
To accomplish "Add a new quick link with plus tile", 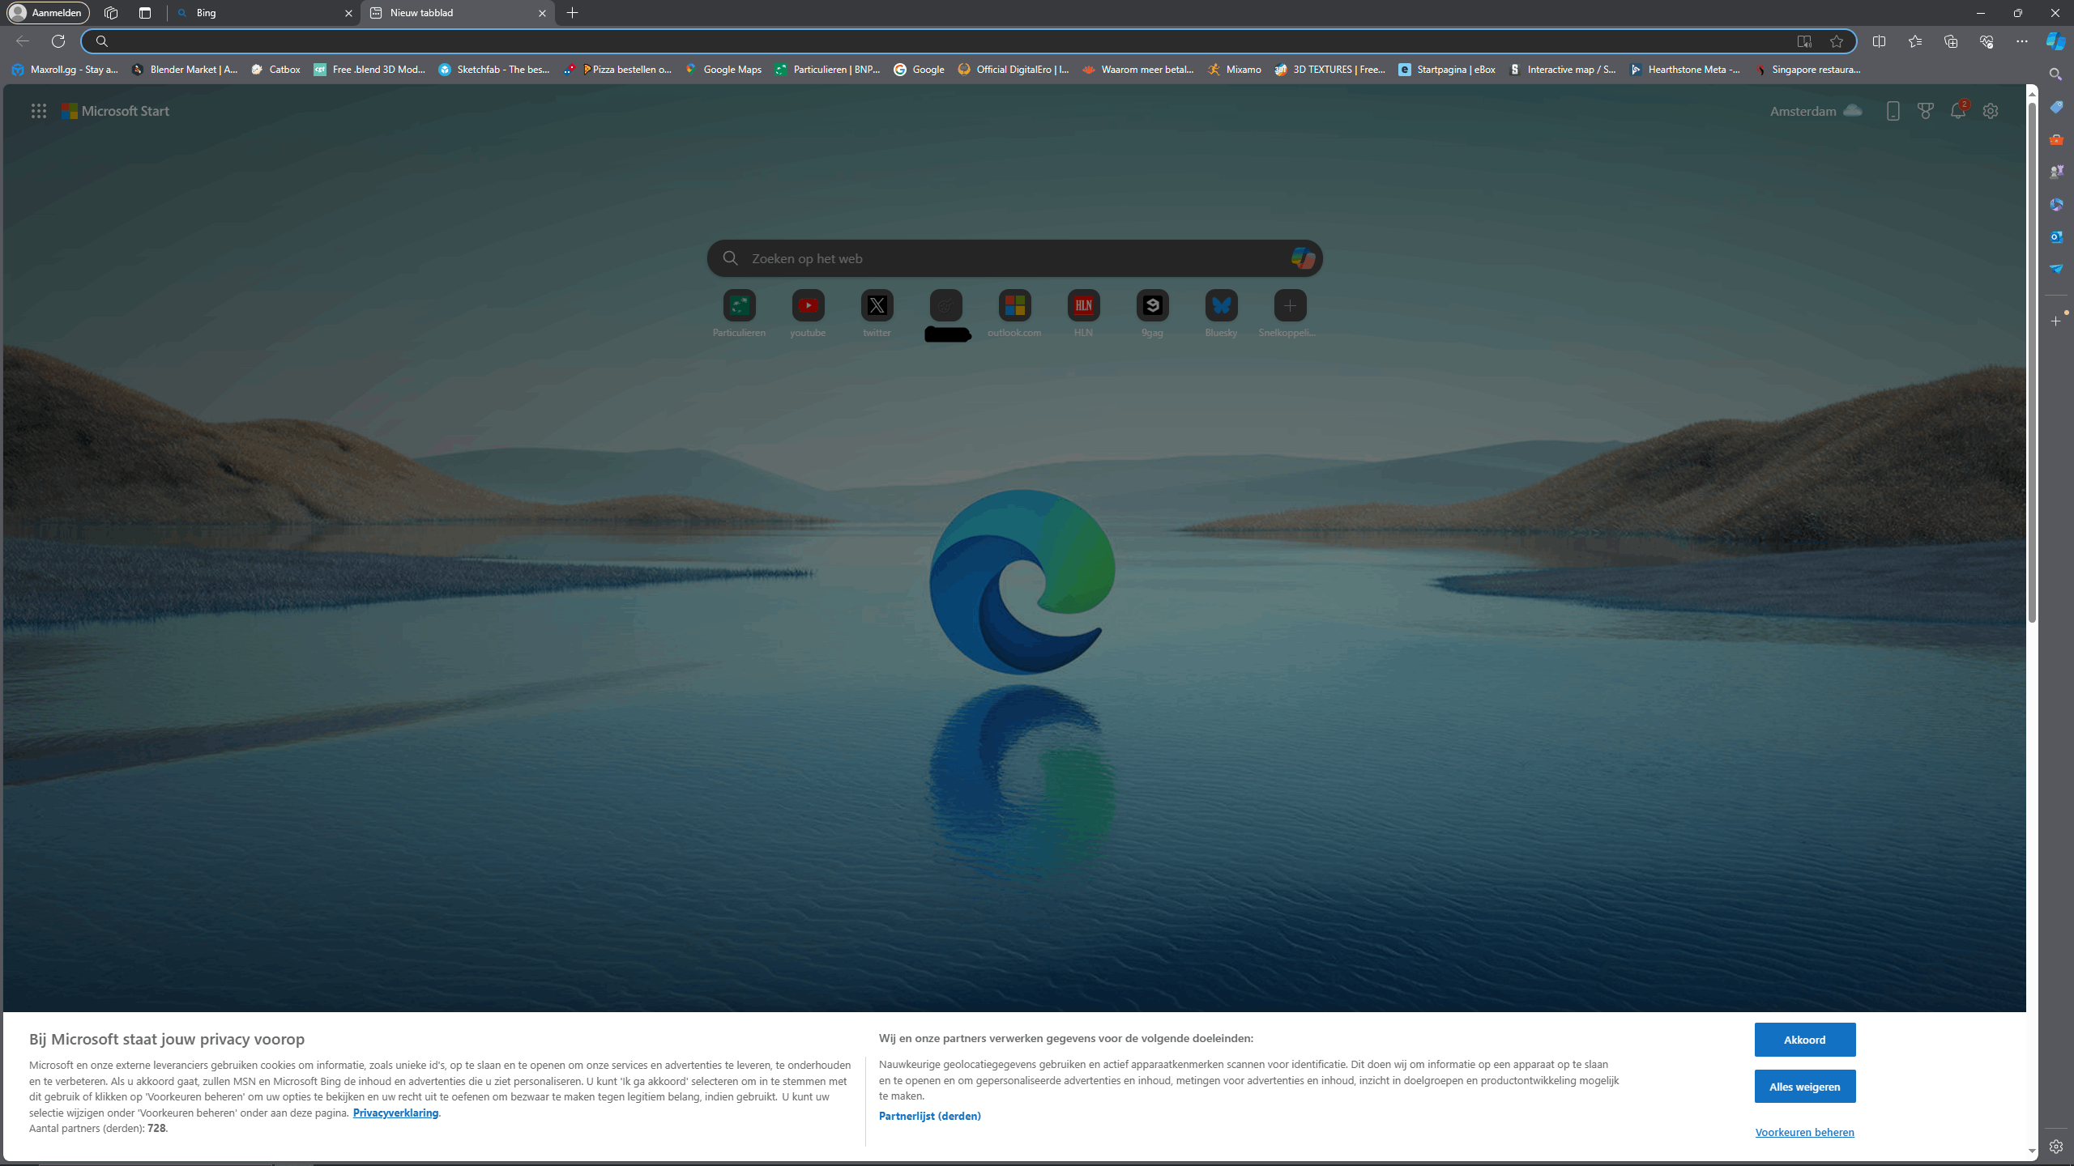I will click(x=1289, y=306).
